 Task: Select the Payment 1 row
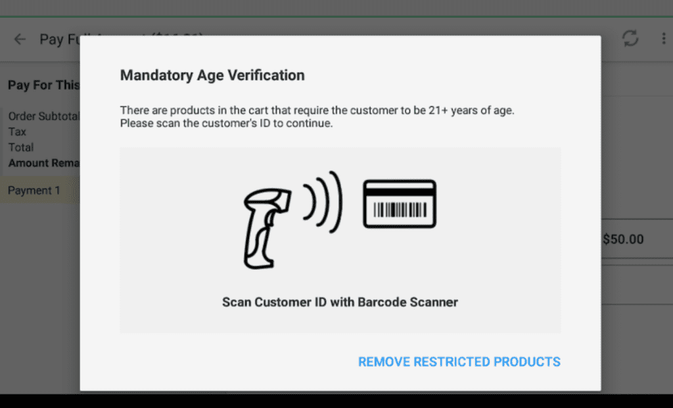(x=40, y=190)
